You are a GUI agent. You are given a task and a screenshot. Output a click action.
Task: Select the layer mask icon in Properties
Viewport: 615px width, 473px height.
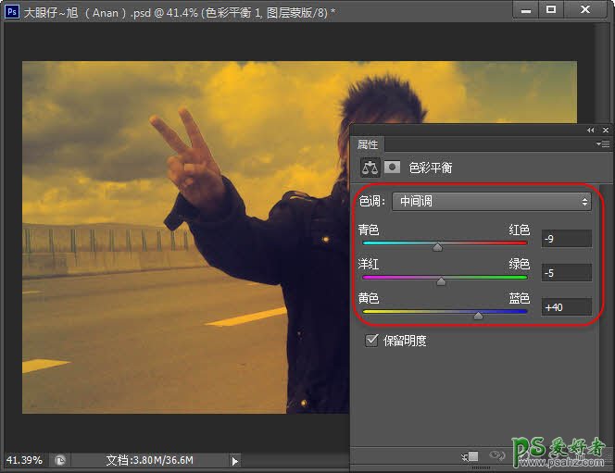393,168
